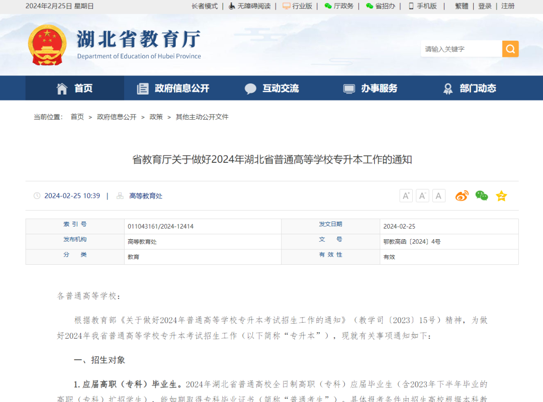This screenshot has width=543, height=402.
Task: Click the 登录 login link
Action: pos(484,6)
